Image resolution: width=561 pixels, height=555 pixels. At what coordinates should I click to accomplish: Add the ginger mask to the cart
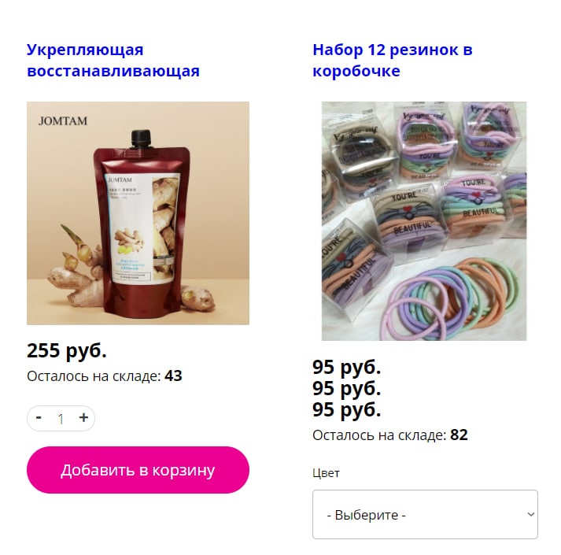[x=138, y=470]
